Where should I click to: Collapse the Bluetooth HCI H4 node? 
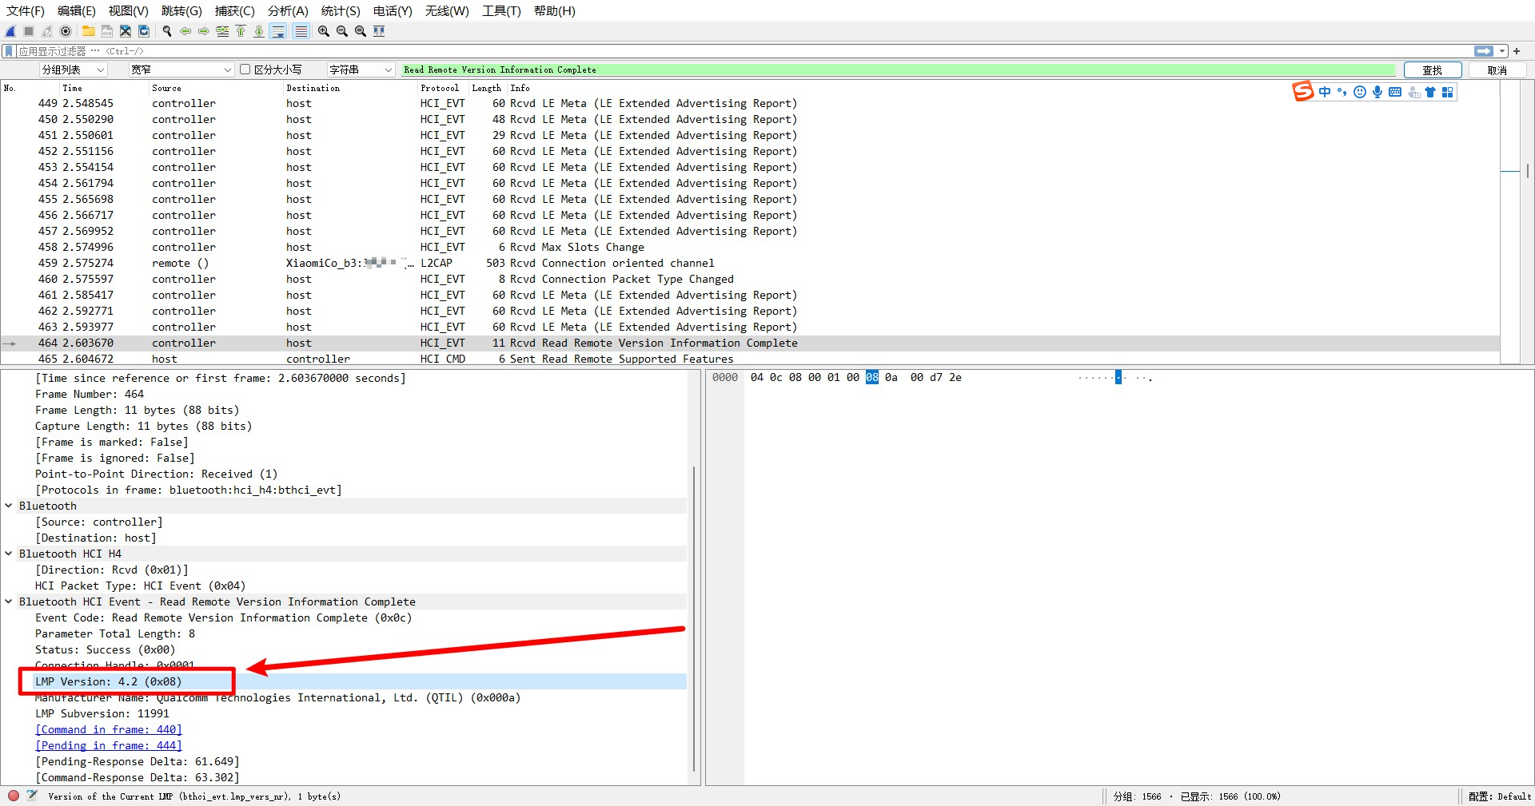click(x=9, y=554)
